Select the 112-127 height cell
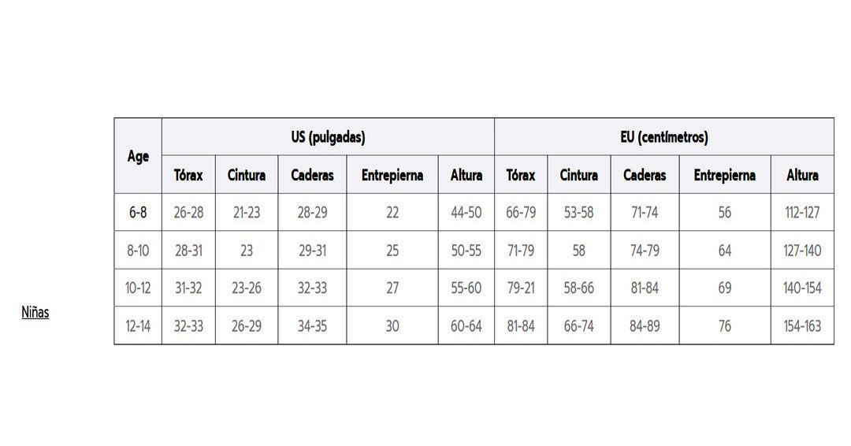The image size is (851, 446). tap(802, 212)
